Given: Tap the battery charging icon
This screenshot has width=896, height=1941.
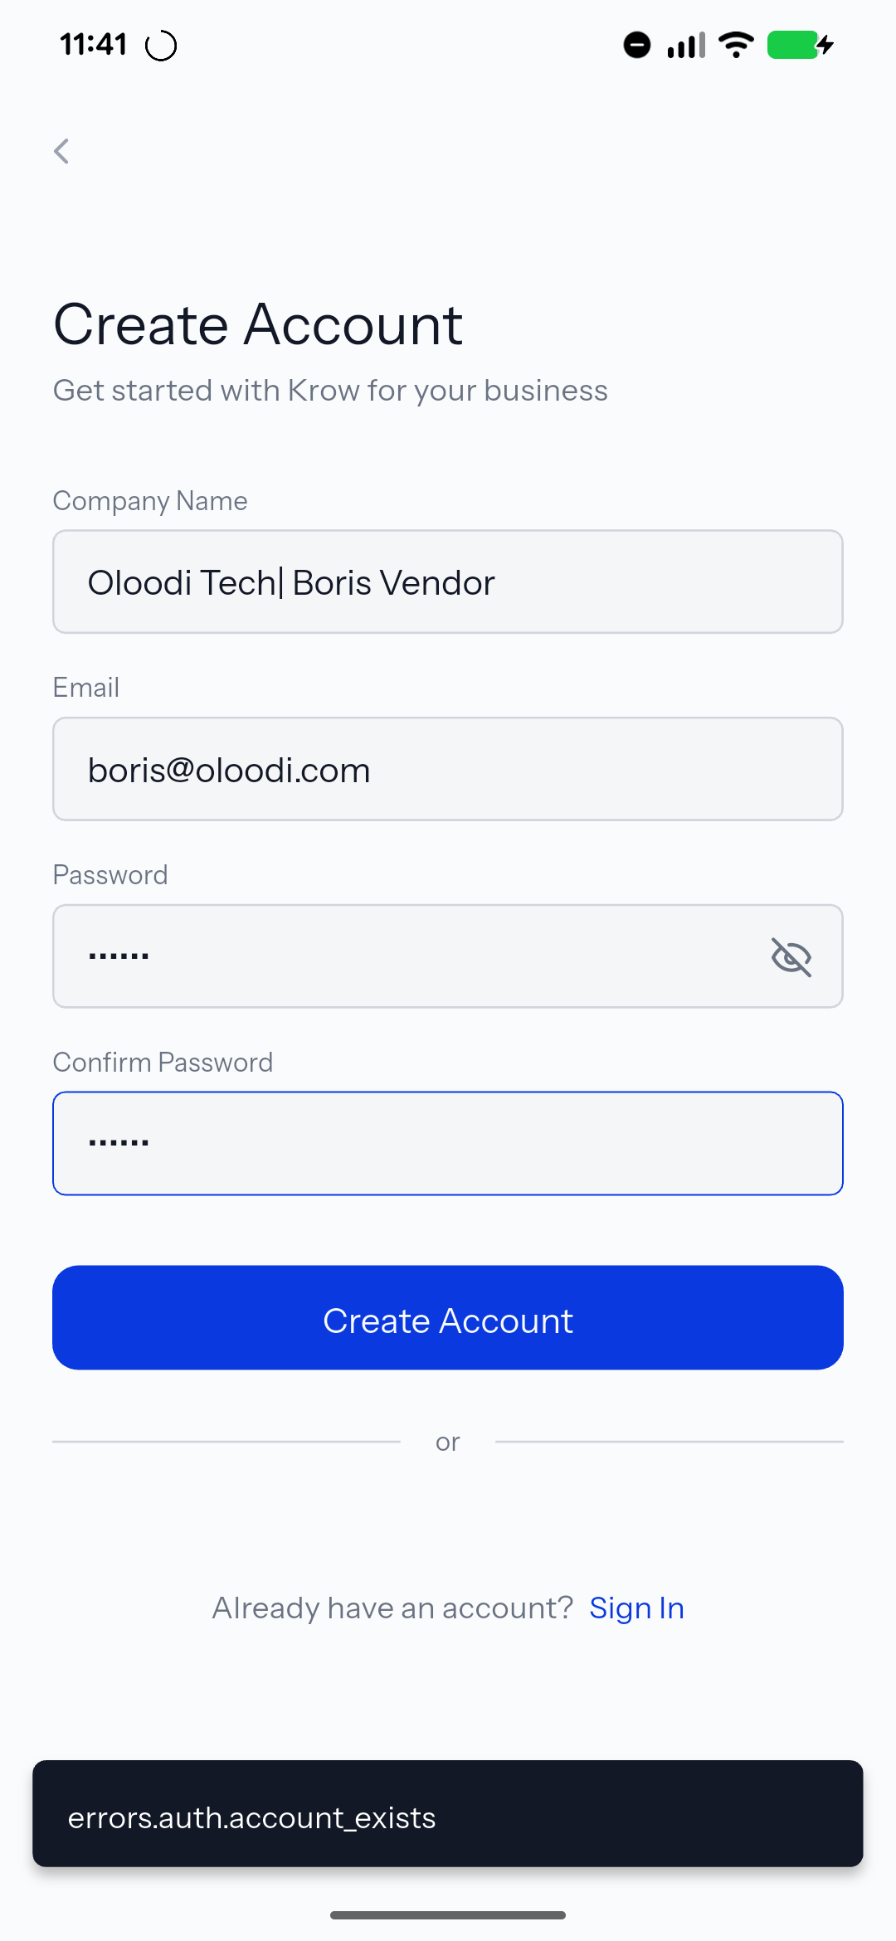Looking at the screenshot, I should pos(800,45).
